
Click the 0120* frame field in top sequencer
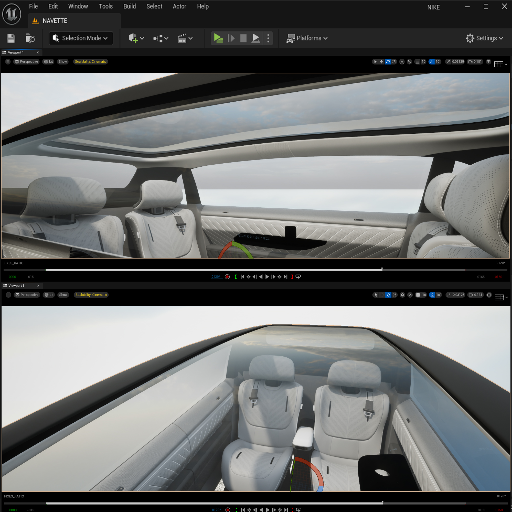click(216, 277)
